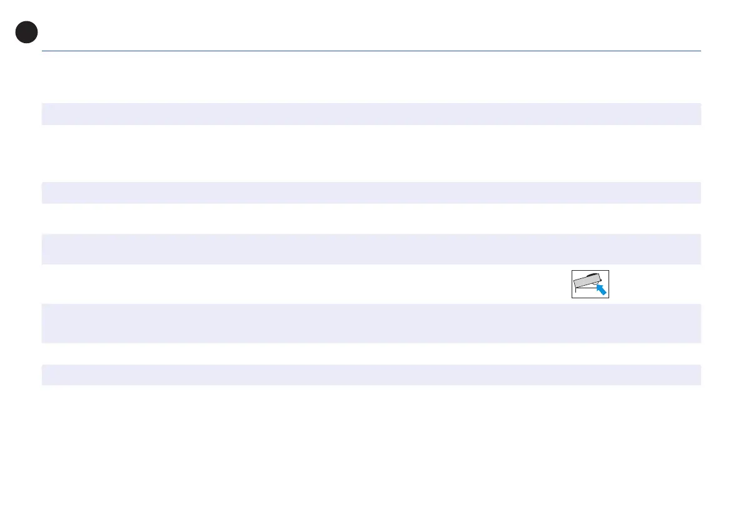743x524 pixels.
Task: Select the last shaded table row at the bottom
Action: 371,375
